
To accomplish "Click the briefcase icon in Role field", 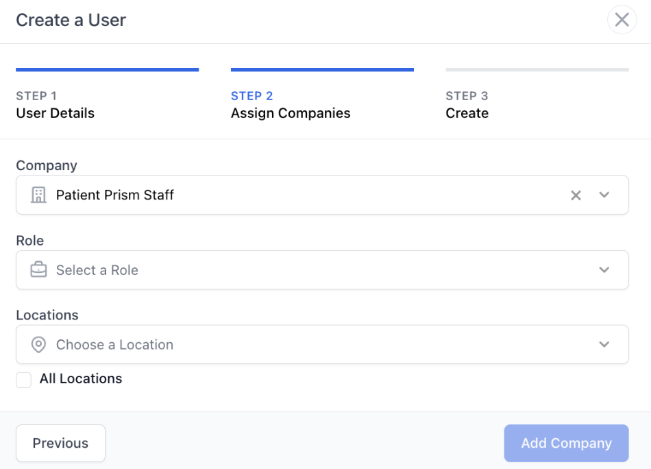I will (x=38, y=269).
